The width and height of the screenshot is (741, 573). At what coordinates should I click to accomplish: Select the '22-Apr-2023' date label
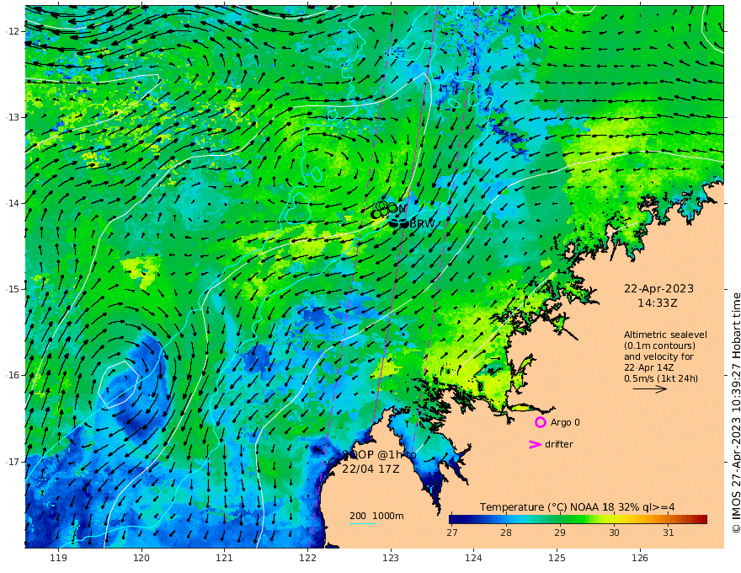coord(658,288)
